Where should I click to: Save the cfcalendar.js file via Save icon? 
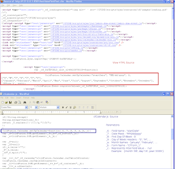click(x=10, y=102)
